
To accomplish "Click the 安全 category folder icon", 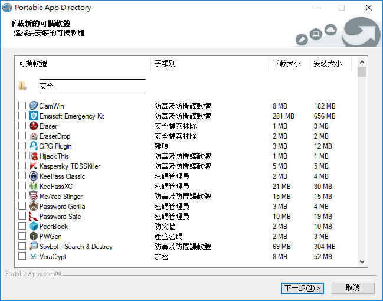I will 22,86.
